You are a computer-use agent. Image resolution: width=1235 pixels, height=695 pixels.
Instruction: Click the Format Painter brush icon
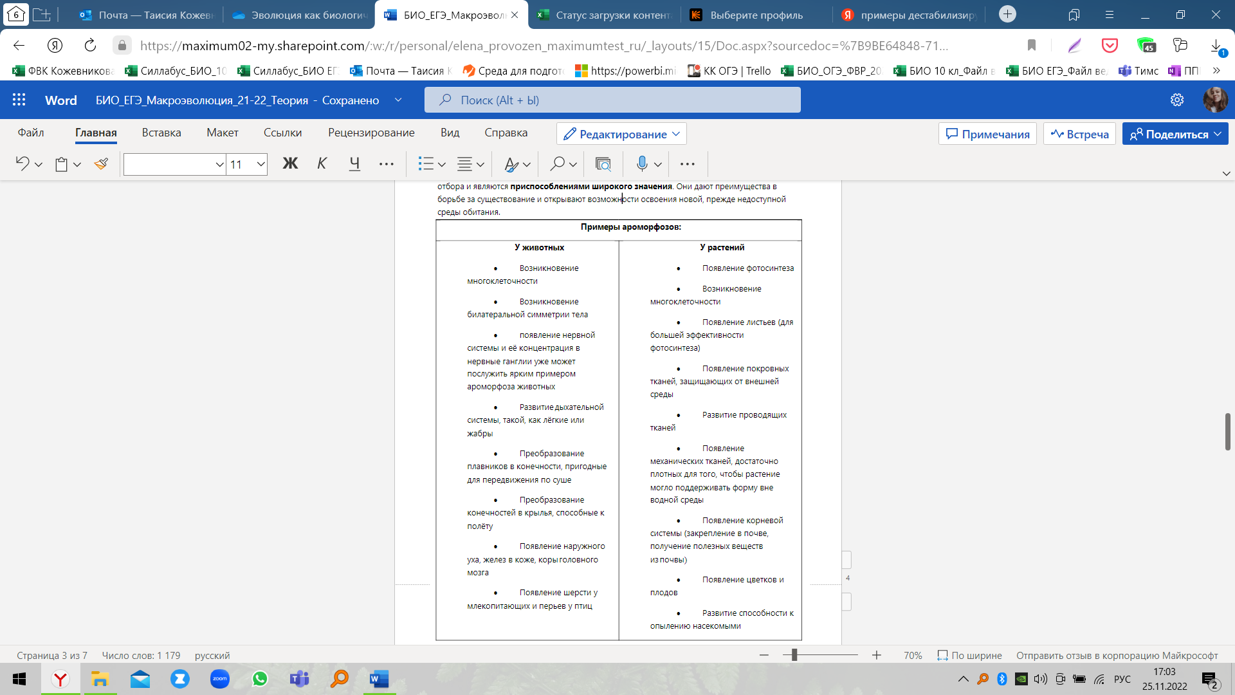coord(101,164)
